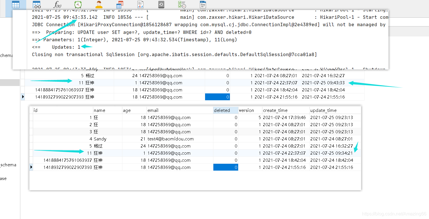429x219 pixels.
Task: Select current-row arrow marker in upper table
Action: pyautogui.click(x=23, y=97)
